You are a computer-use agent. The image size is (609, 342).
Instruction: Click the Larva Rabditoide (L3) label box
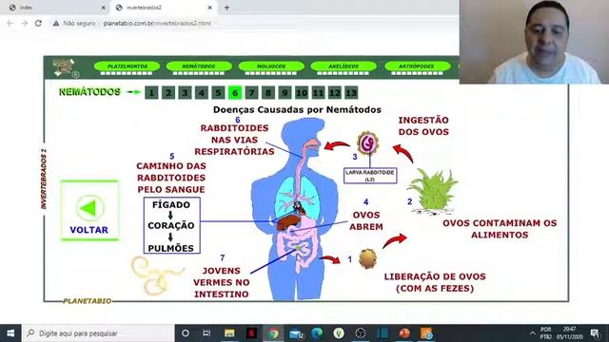point(370,176)
